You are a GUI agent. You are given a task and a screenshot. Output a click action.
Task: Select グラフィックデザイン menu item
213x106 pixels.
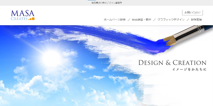pos(171,20)
